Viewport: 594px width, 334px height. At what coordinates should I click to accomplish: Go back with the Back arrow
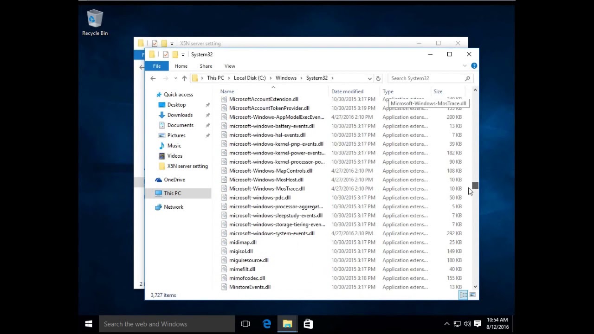pos(153,78)
